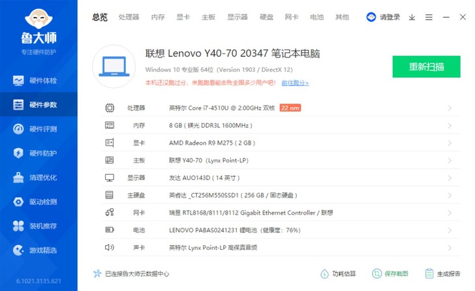Open 硬件防护 protection section
475x291 pixels.
coord(38,153)
